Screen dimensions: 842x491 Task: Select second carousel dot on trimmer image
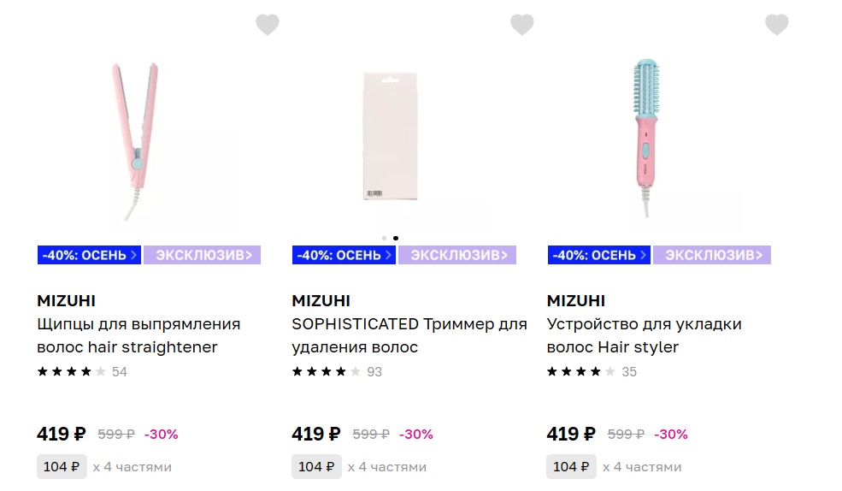click(x=396, y=238)
